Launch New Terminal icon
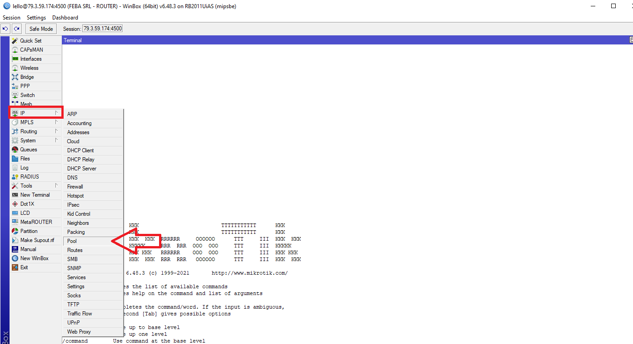This screenshot has width=633, height=344. click(15, 195)
